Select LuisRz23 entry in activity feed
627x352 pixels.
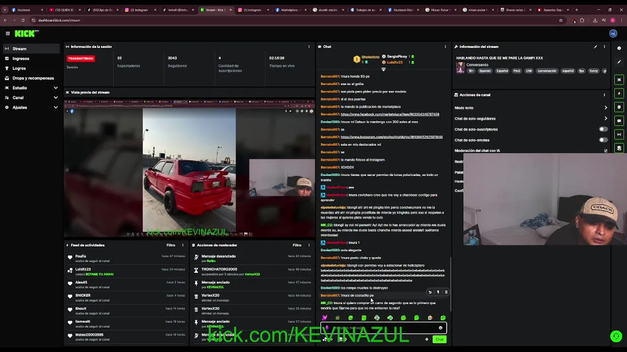(126, 272)
